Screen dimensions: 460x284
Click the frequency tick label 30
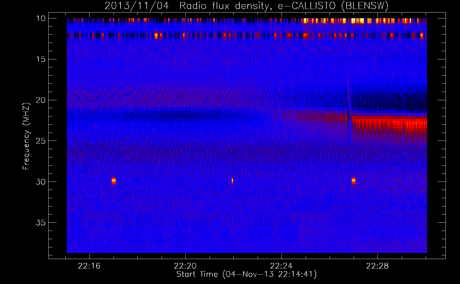[41, 182]
